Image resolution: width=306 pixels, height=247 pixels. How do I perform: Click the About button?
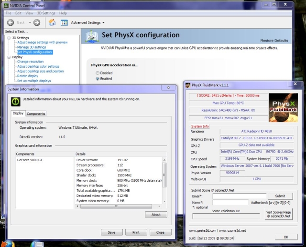[x=156, y=215]
